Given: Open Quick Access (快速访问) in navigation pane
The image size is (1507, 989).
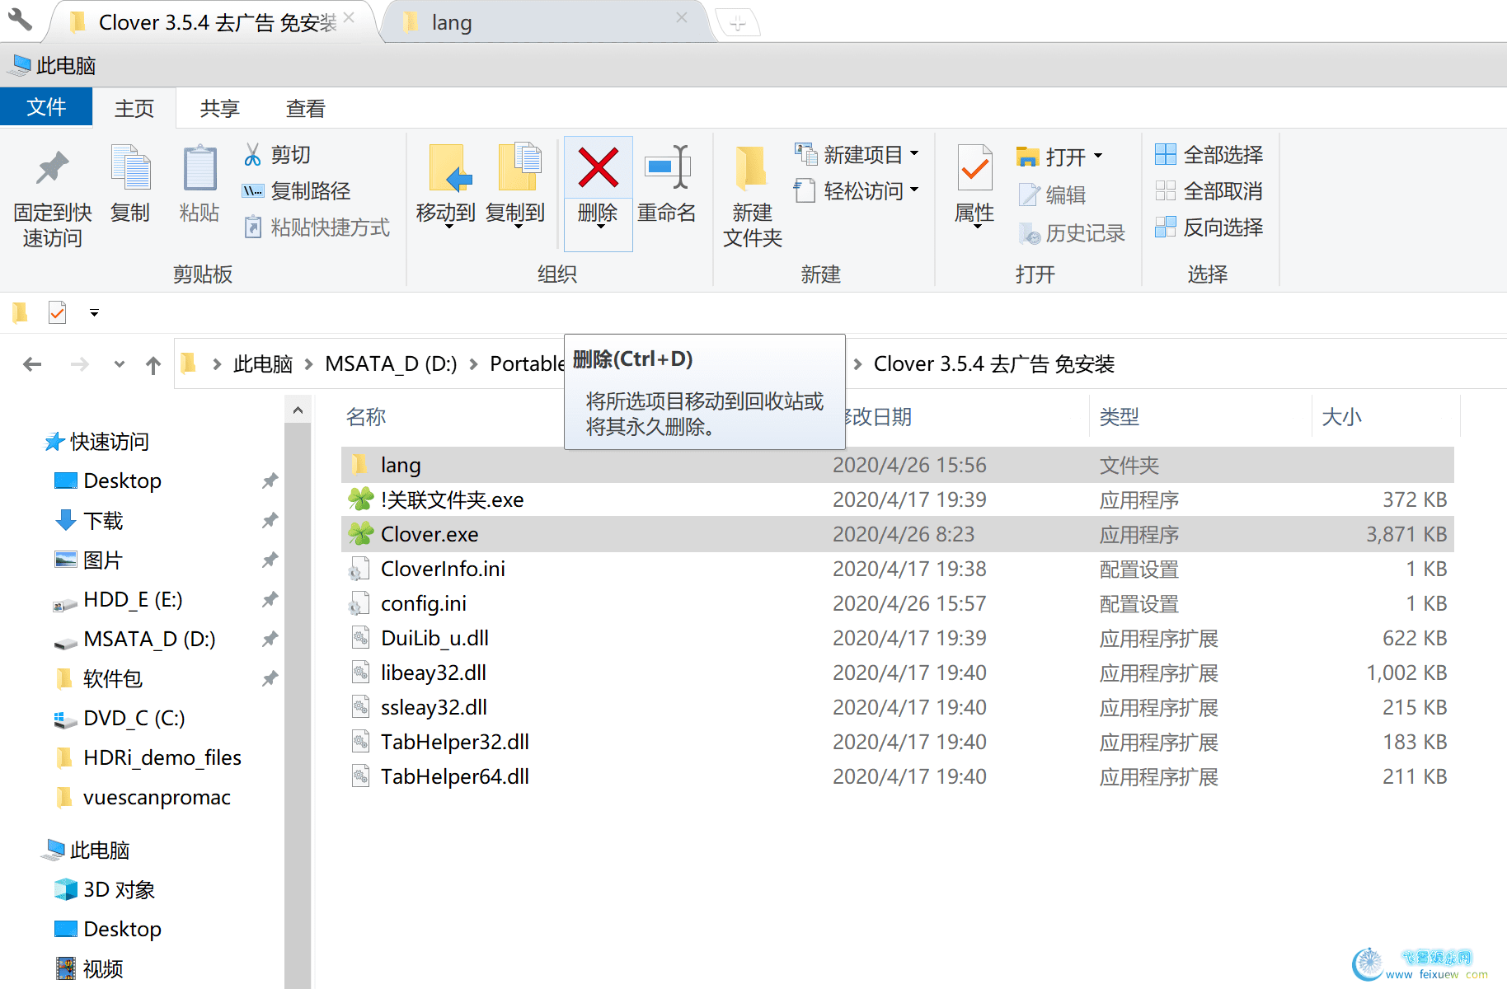Looking at the screenshot, I should 96,442.
